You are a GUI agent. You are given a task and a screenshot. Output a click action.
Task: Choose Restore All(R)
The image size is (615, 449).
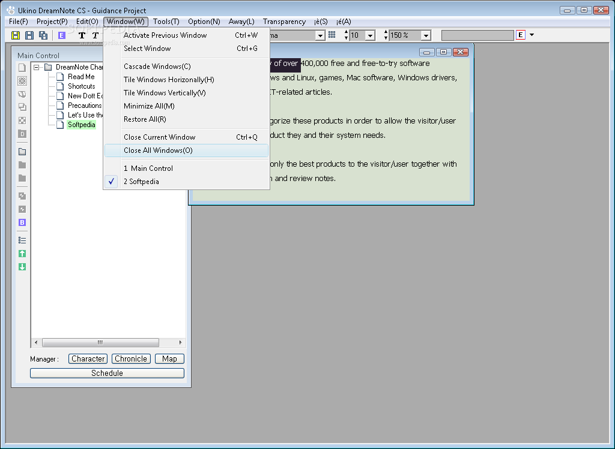[x=187, y=119]
